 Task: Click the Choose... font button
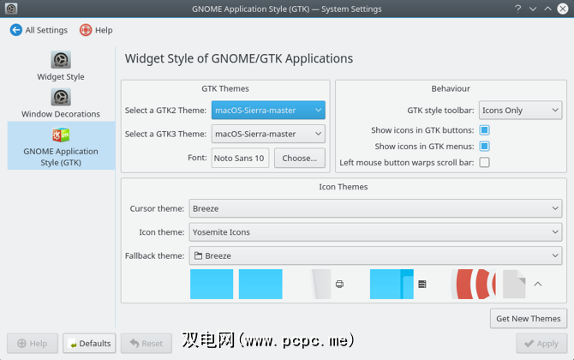click(x=300, y=158)
